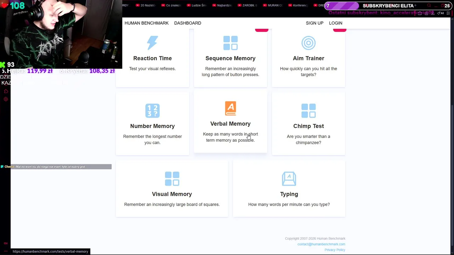The image size is (454, 255).
Task: Click the streamer webcam overlay
Action: tap(61, 34)
